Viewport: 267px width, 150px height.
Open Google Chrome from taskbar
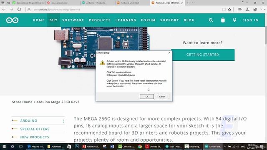(140, 146)
